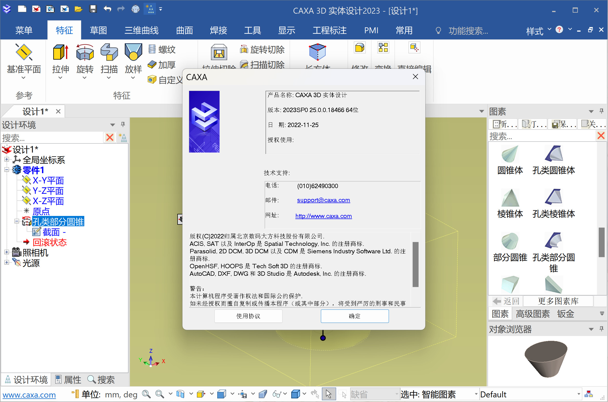608x402 pixels.
Task: Switch to the 属性 bottom panel tab
Action: [68, 380]
